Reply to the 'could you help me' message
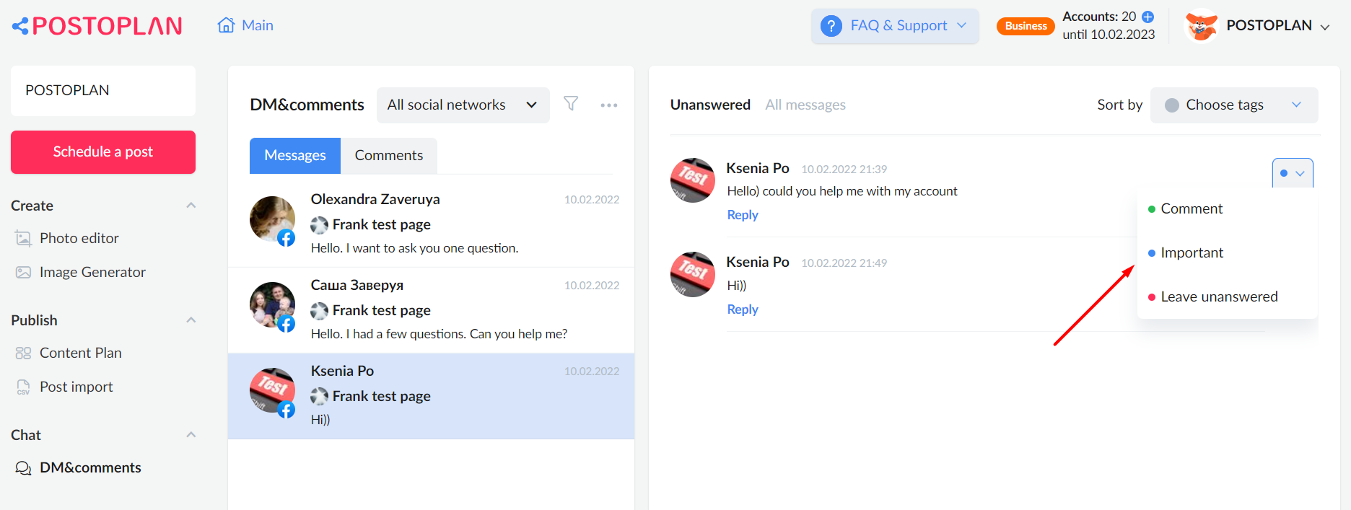 [x=743, y=215]
